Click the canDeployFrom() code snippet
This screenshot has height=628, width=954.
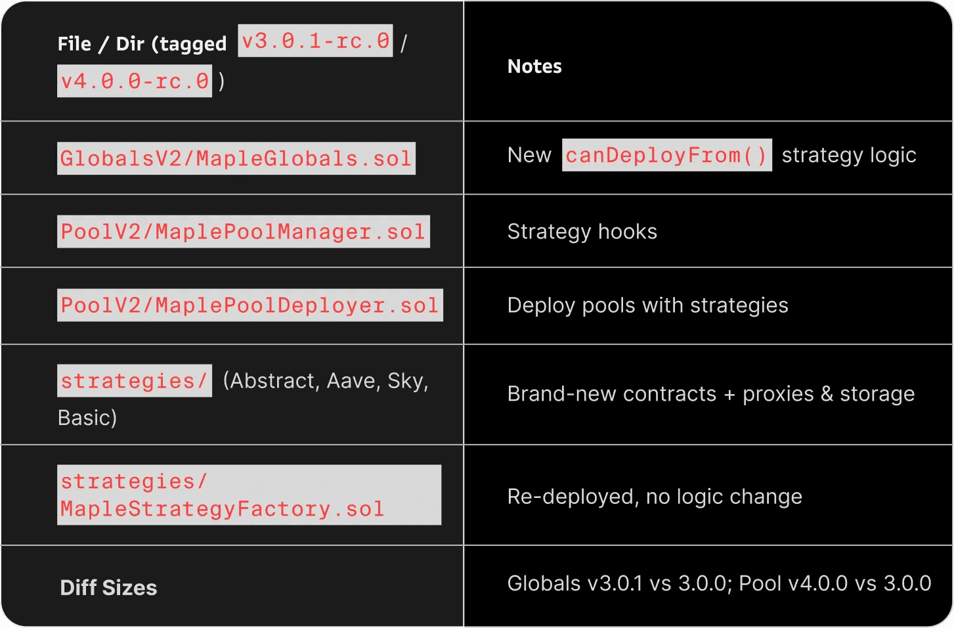(x=667, y=156)
